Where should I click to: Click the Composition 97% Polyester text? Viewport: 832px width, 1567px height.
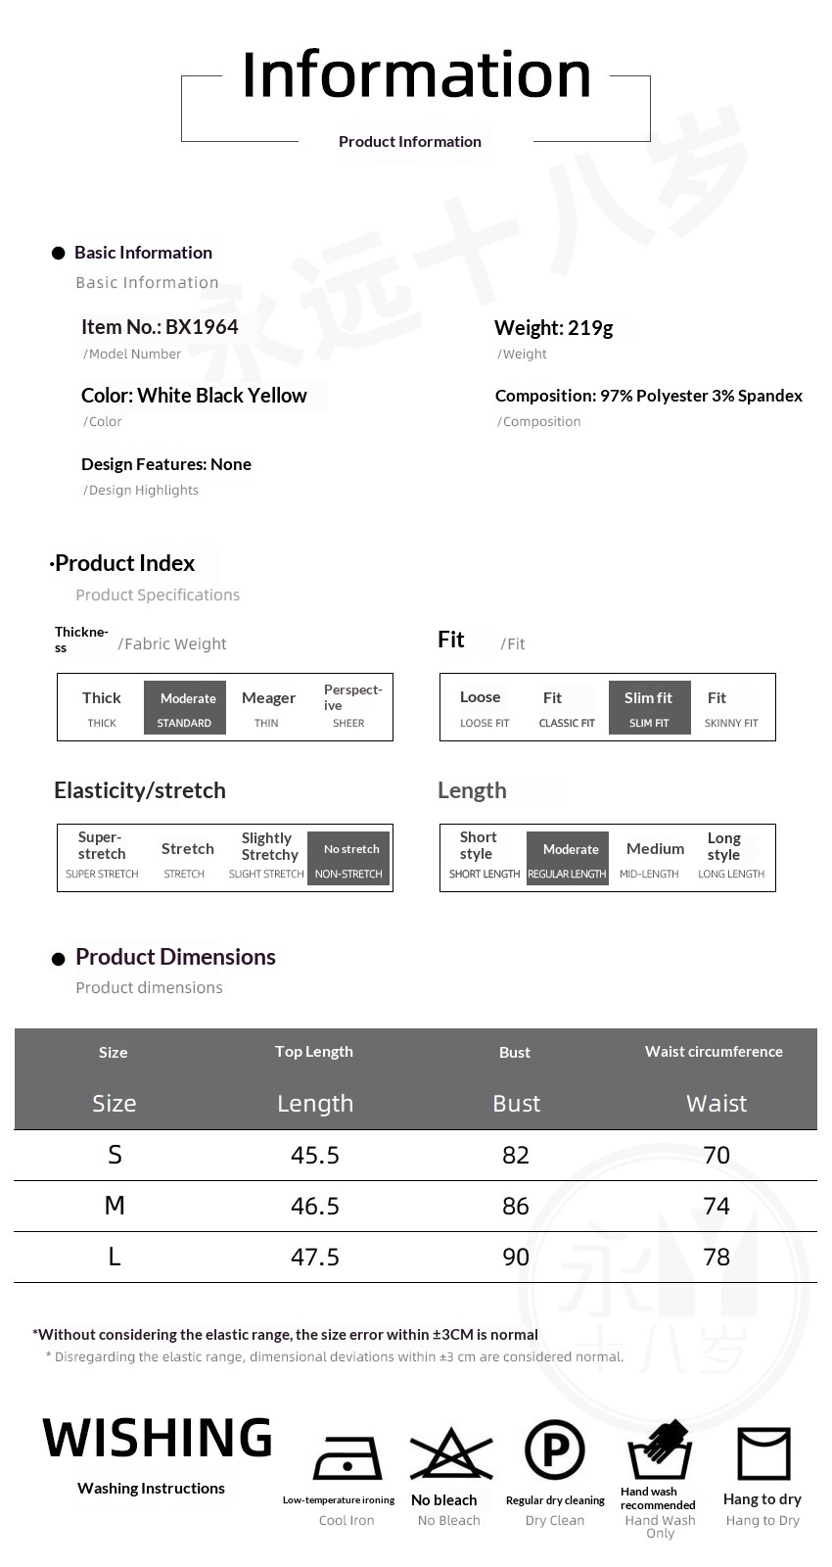coord(648,396)
